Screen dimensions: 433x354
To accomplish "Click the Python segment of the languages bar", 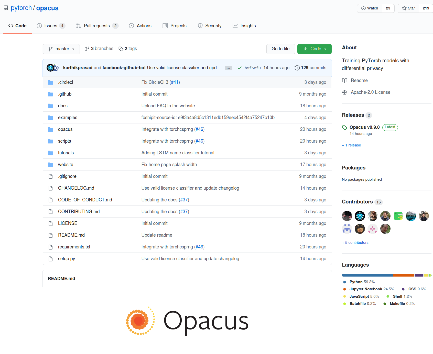I will (x=367, y=275).
